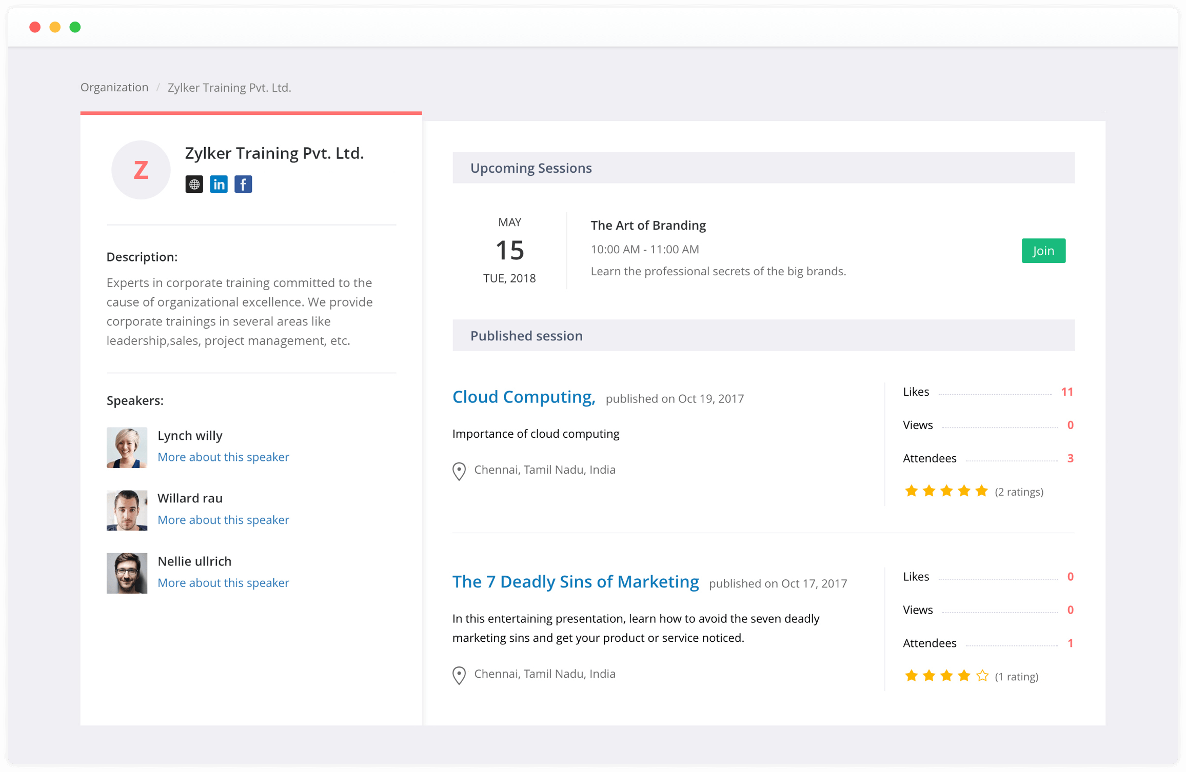This screenshot has height=772, width=1186.
Task: Go to Organization breadcrumb
Action: pyautogui.click(x=114, y=87)
